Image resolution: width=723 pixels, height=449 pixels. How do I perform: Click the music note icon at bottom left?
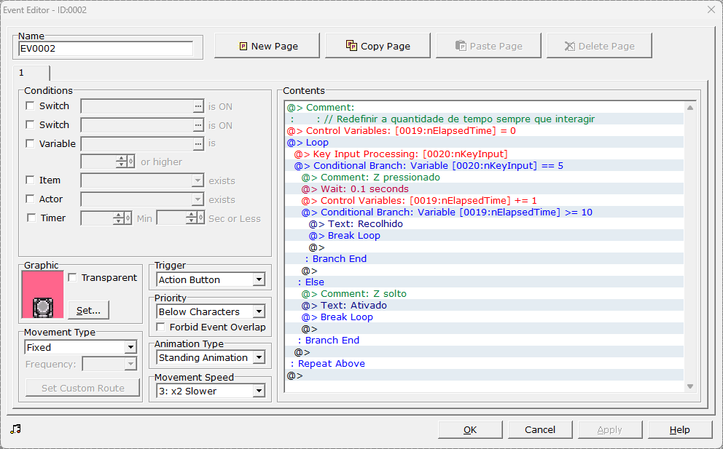click(15, 429)
